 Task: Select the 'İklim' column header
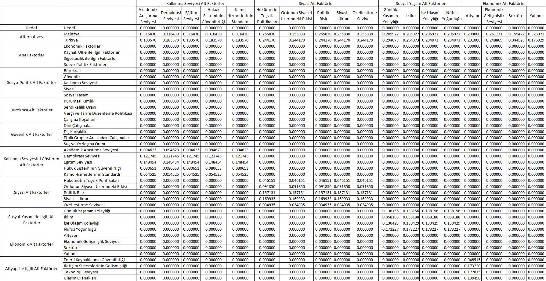pyautogui.click(x=411, y=16)
